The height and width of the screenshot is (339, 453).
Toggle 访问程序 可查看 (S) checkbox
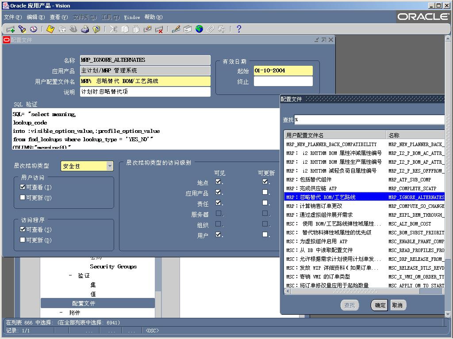click(x=23, y=229)
